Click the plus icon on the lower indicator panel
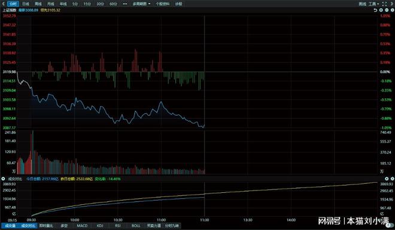This screenshot has width=395, height=230. pos(387,179)
